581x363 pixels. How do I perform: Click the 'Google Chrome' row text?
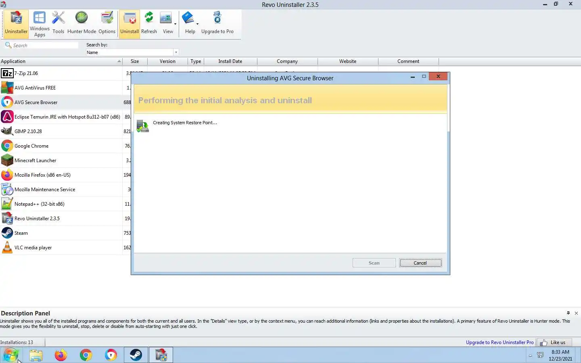click(31, 146)
